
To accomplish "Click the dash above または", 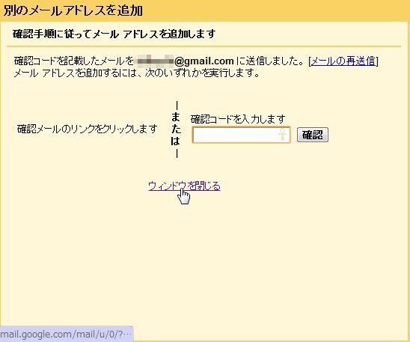I will coord(177,106).
